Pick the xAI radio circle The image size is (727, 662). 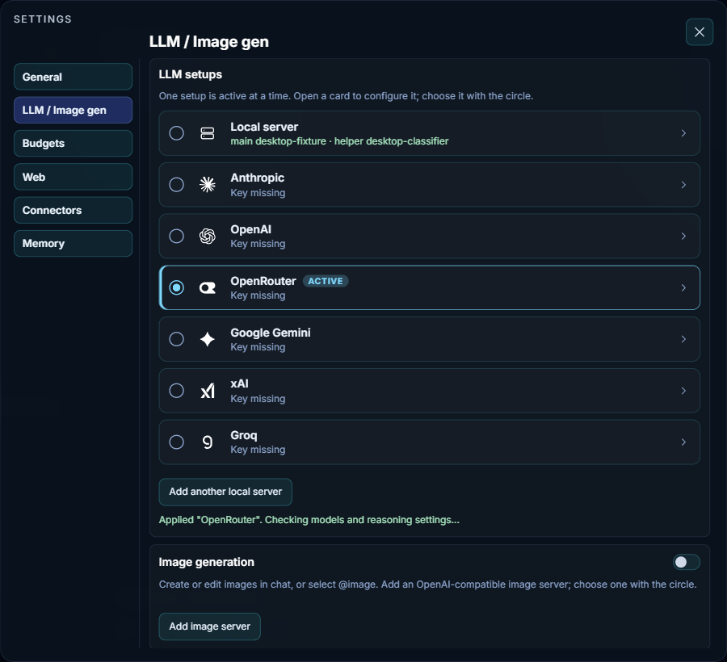(176, 391)
